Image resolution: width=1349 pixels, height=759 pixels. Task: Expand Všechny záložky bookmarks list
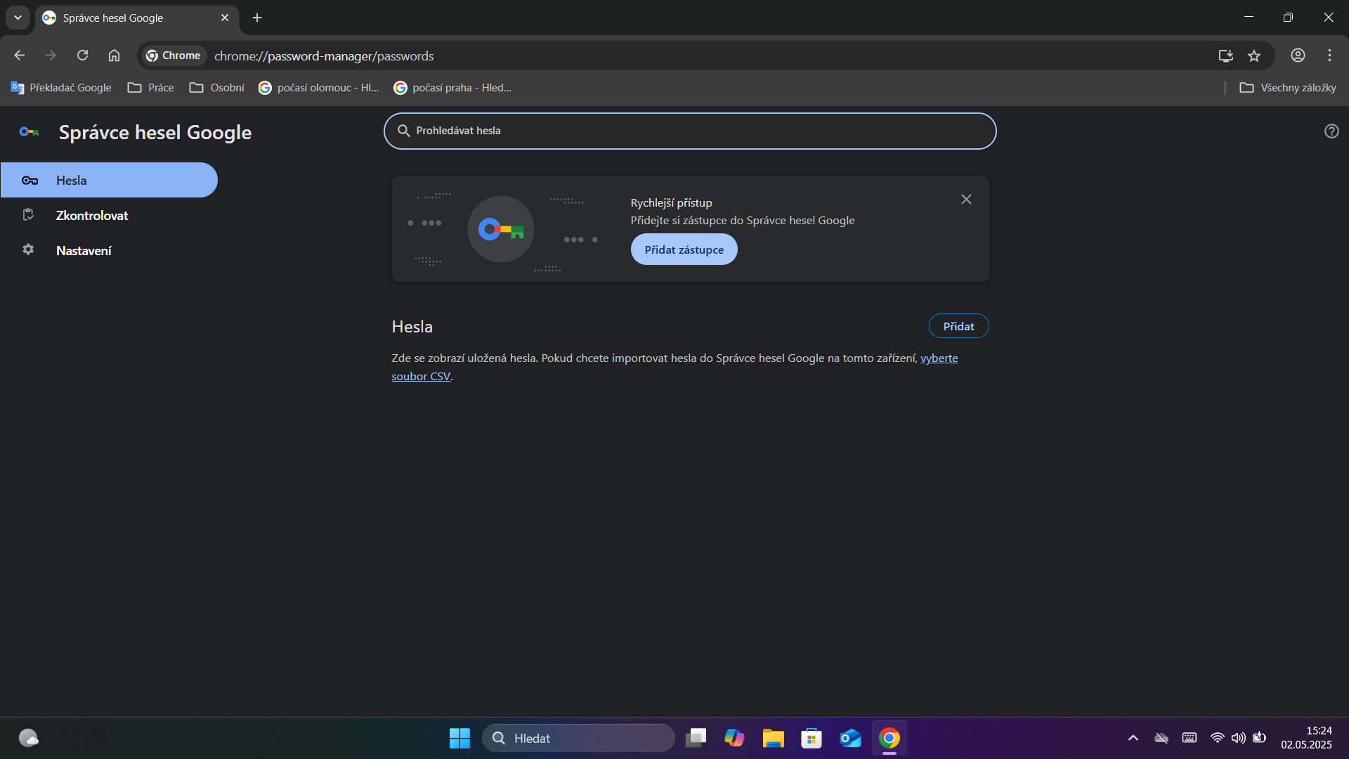pyautogui.click(x=1287, y=87)
